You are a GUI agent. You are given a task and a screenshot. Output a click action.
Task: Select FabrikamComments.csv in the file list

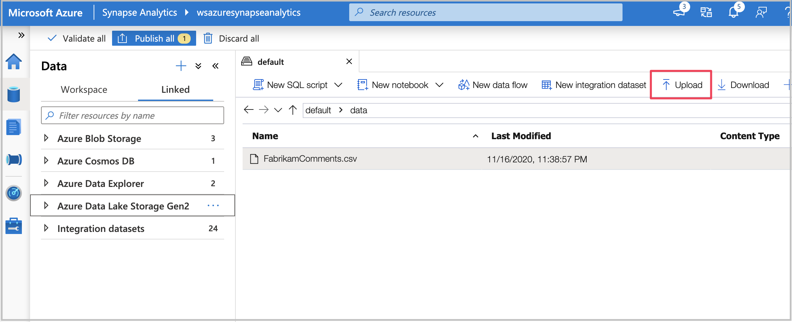pos(310,159)
